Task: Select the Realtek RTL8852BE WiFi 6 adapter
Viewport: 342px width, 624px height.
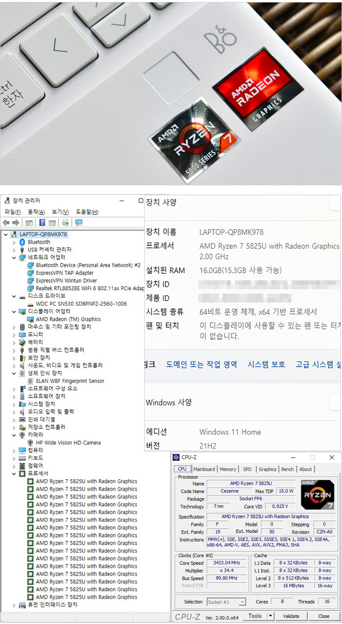Action: tap(90, 289)
